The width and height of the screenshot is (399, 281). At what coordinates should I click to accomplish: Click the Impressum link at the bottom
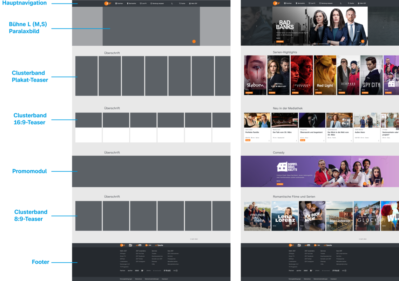(x=333, y=279)
